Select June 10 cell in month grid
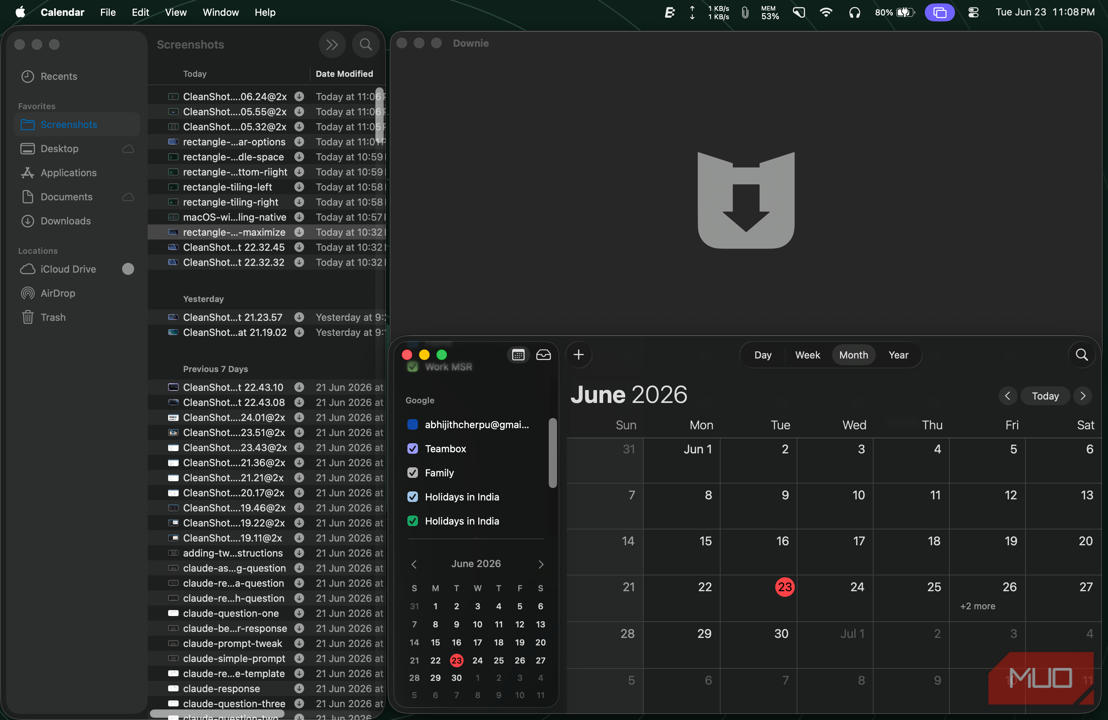Image resolution: width=1108 pixels, height=720 pixels. point(835,506)
